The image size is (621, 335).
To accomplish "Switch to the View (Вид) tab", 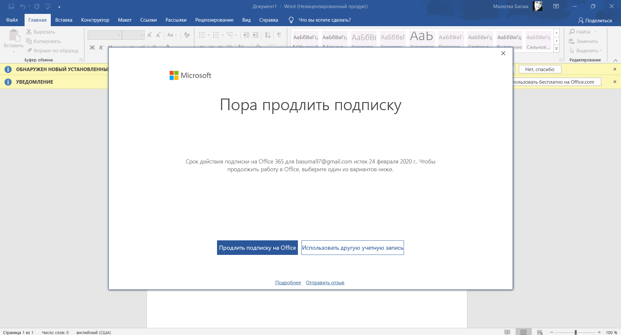I will 246,20.
